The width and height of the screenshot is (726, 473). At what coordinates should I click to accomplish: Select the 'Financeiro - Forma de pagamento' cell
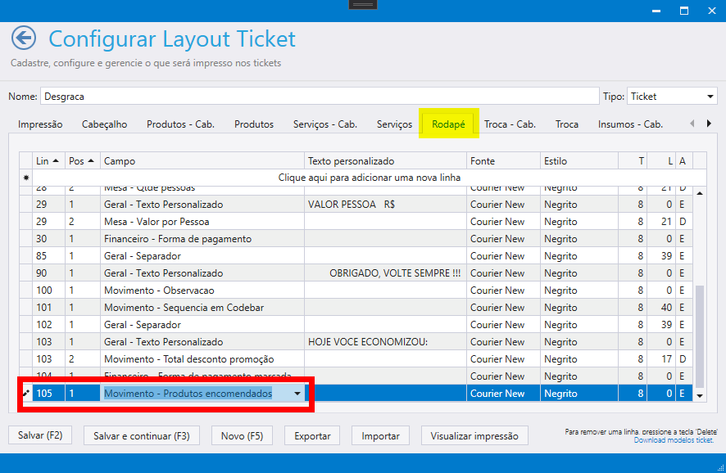click(x=202, y=239)
